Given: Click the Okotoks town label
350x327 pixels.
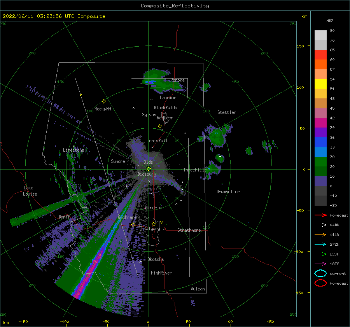Looking at the screenshot, I should (156, 259).
